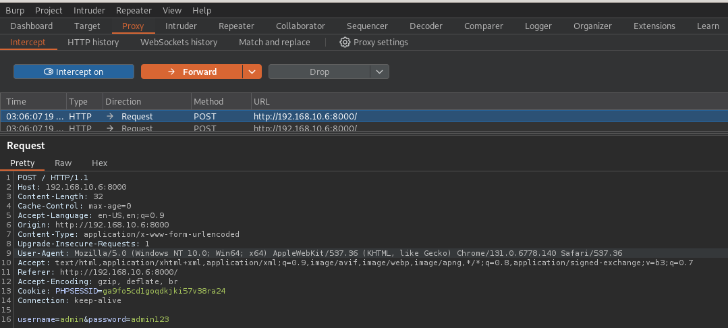Open the Proxy settings gear icon
Screen dimensions: 728x328
[x=345, y=43]
